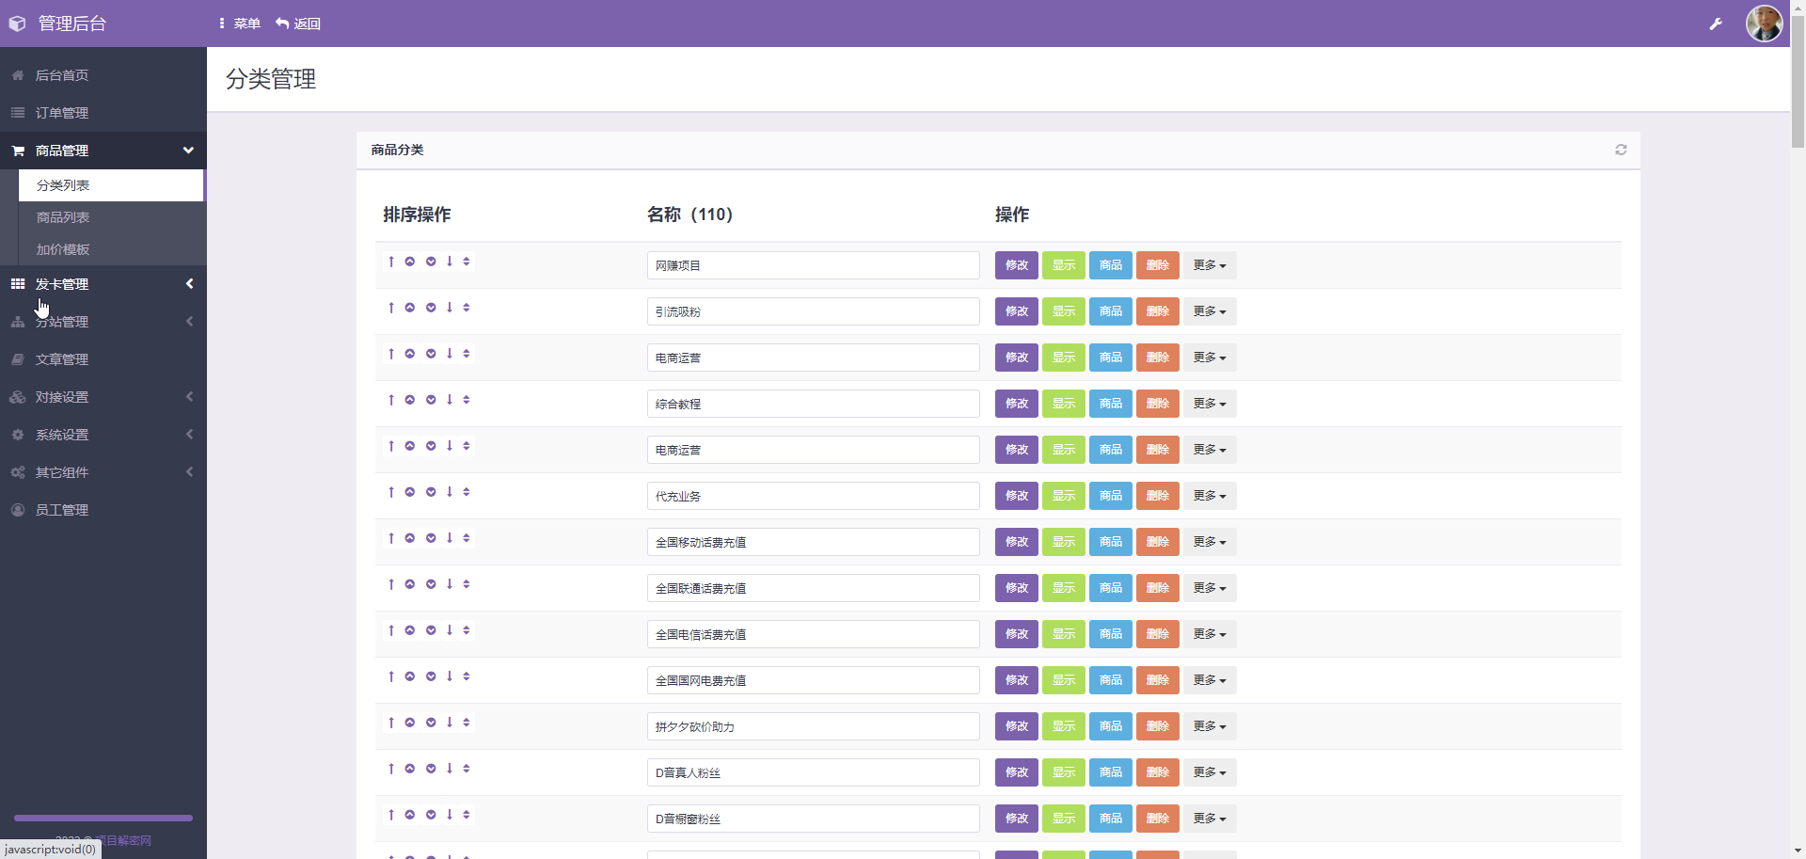Click the circled move-up icon for 引流吸粉
Viewport: 1806px width, 859px height.
410,308
